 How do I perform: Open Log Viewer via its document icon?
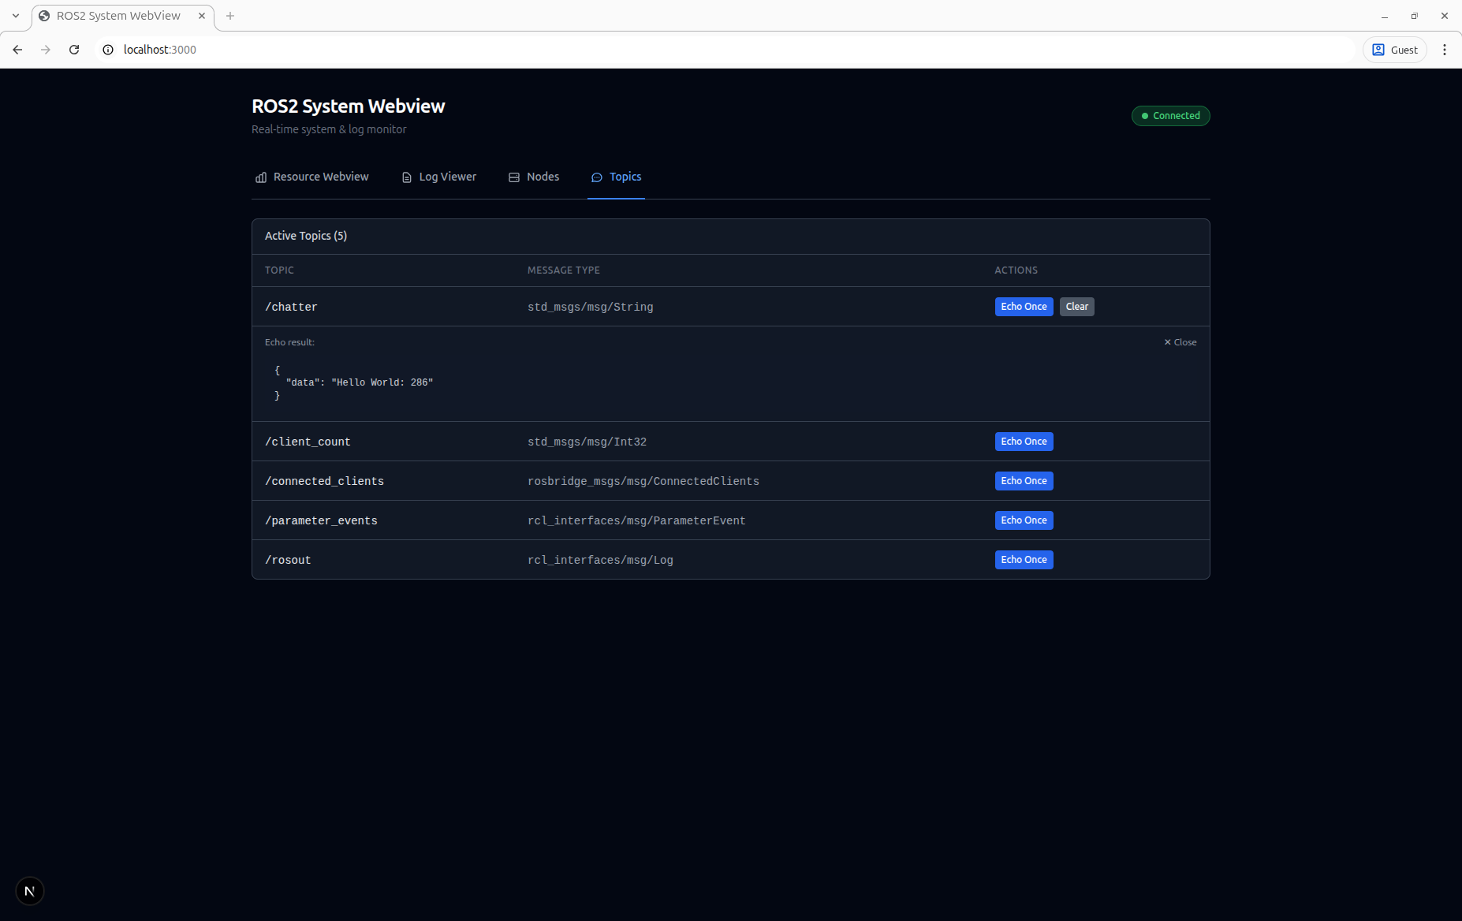pyautogui.click(x=406, y=177)
